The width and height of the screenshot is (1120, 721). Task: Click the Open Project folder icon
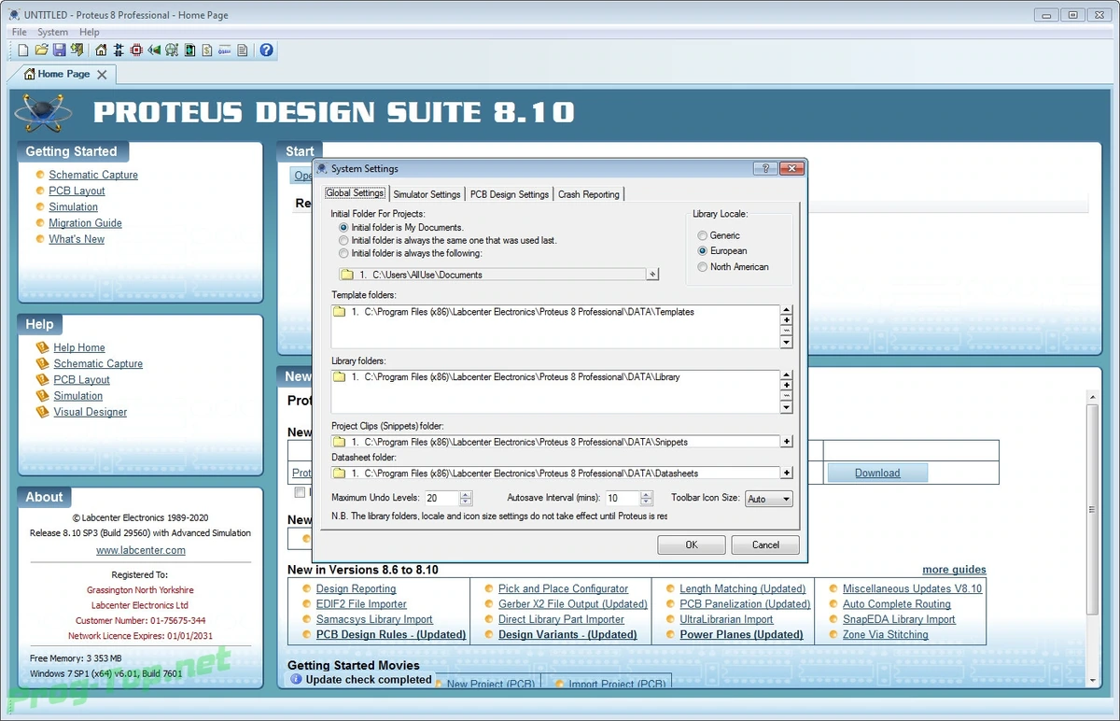point(42,49)
